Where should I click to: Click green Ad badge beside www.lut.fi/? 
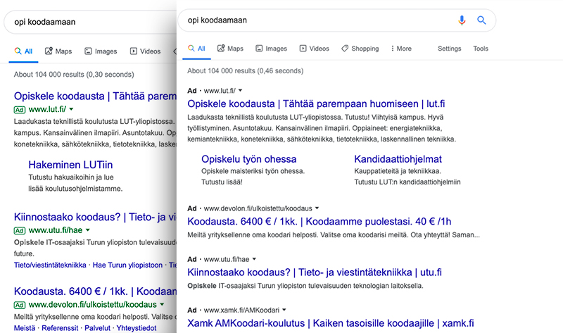(x=20, y=110)
